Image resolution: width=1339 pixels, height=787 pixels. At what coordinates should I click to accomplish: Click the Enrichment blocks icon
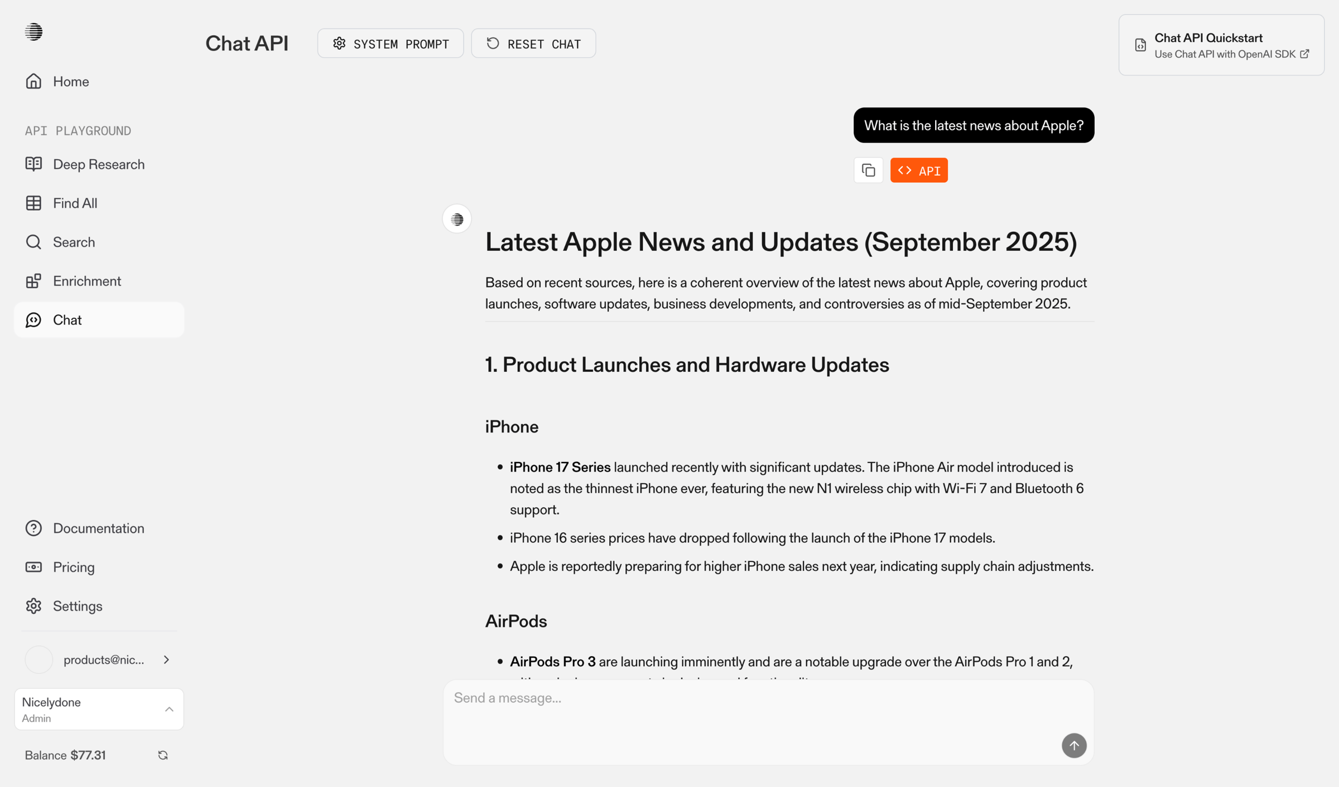coord(33,281)
